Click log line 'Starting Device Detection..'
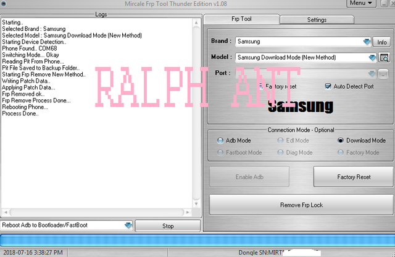The image size is (395, 257). tap(34, 42)
